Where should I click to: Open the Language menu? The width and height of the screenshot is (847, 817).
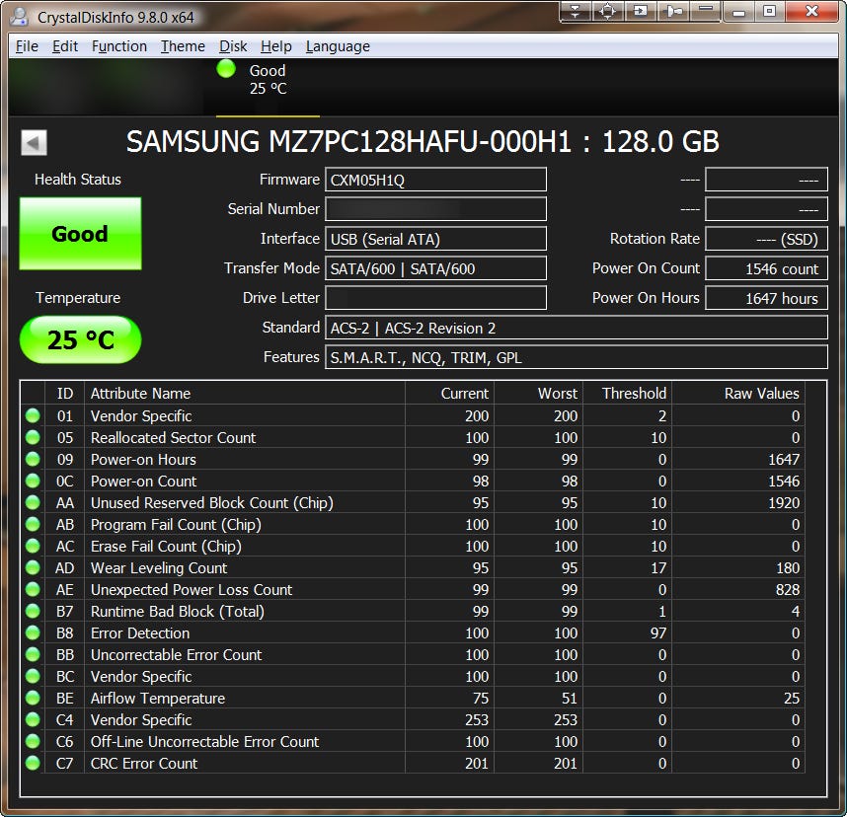[x=338, y=46]
